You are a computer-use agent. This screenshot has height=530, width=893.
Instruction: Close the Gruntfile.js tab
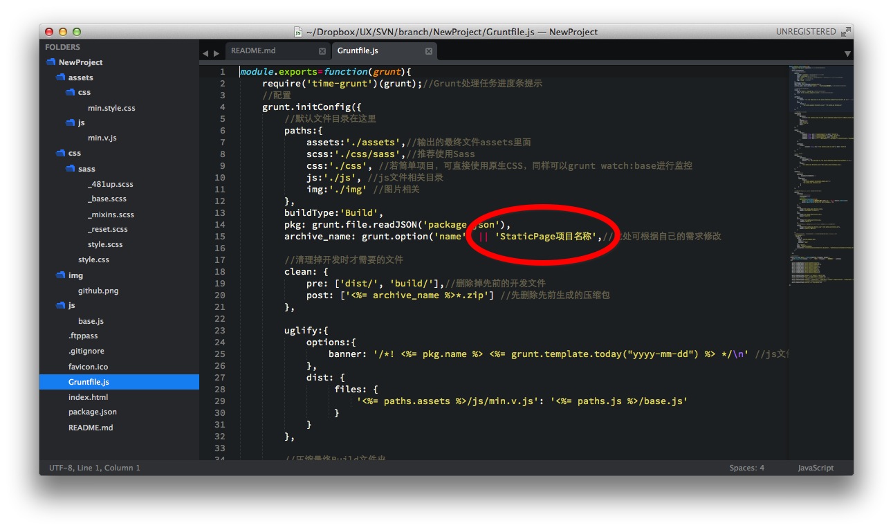point(429,51)
